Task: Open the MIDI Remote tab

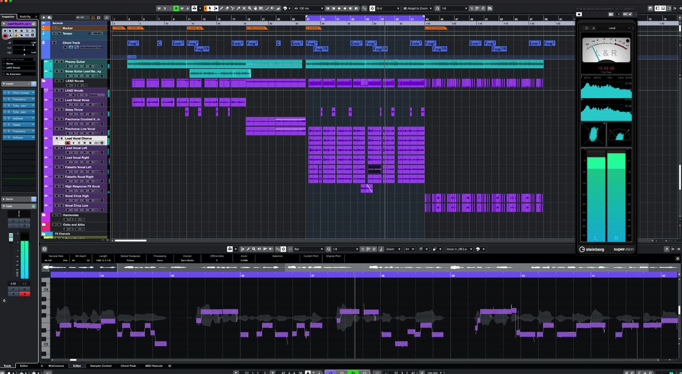Action: coord(154,366)
